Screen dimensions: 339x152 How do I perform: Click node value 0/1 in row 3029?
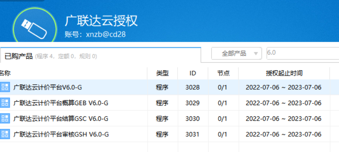(223, 103)
